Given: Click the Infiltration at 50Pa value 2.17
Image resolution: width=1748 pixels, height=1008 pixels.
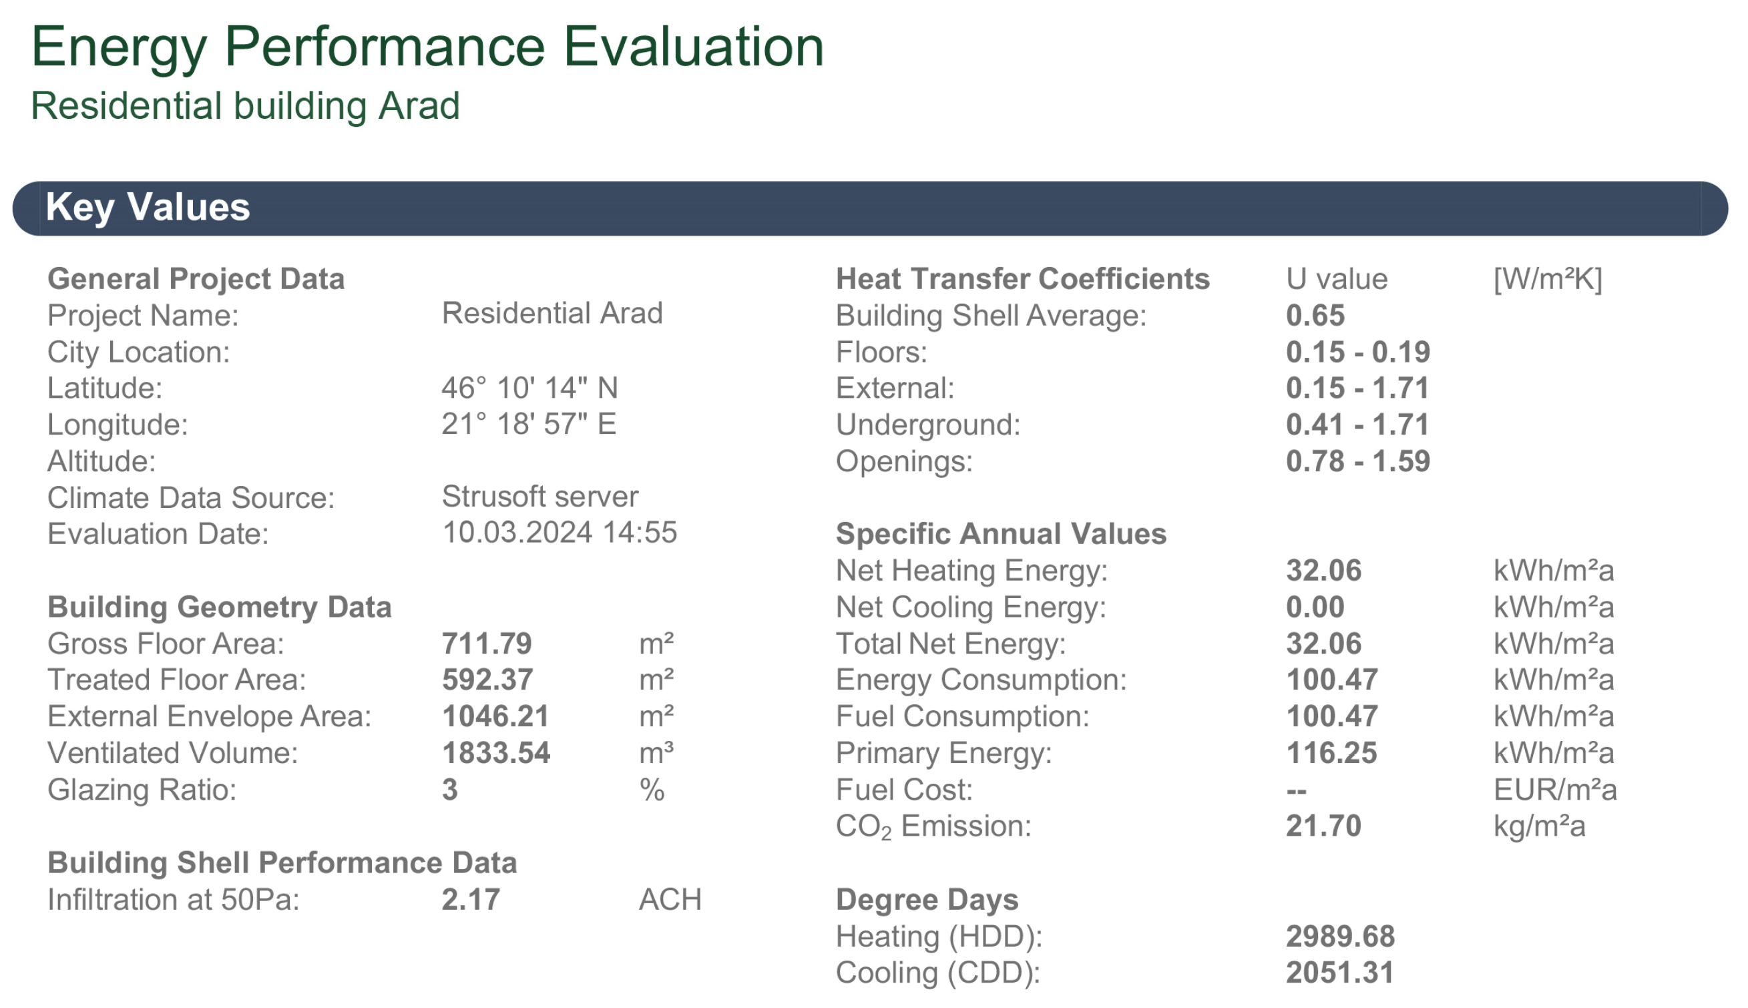Looking at the screenshot, I should coord(471,900).
